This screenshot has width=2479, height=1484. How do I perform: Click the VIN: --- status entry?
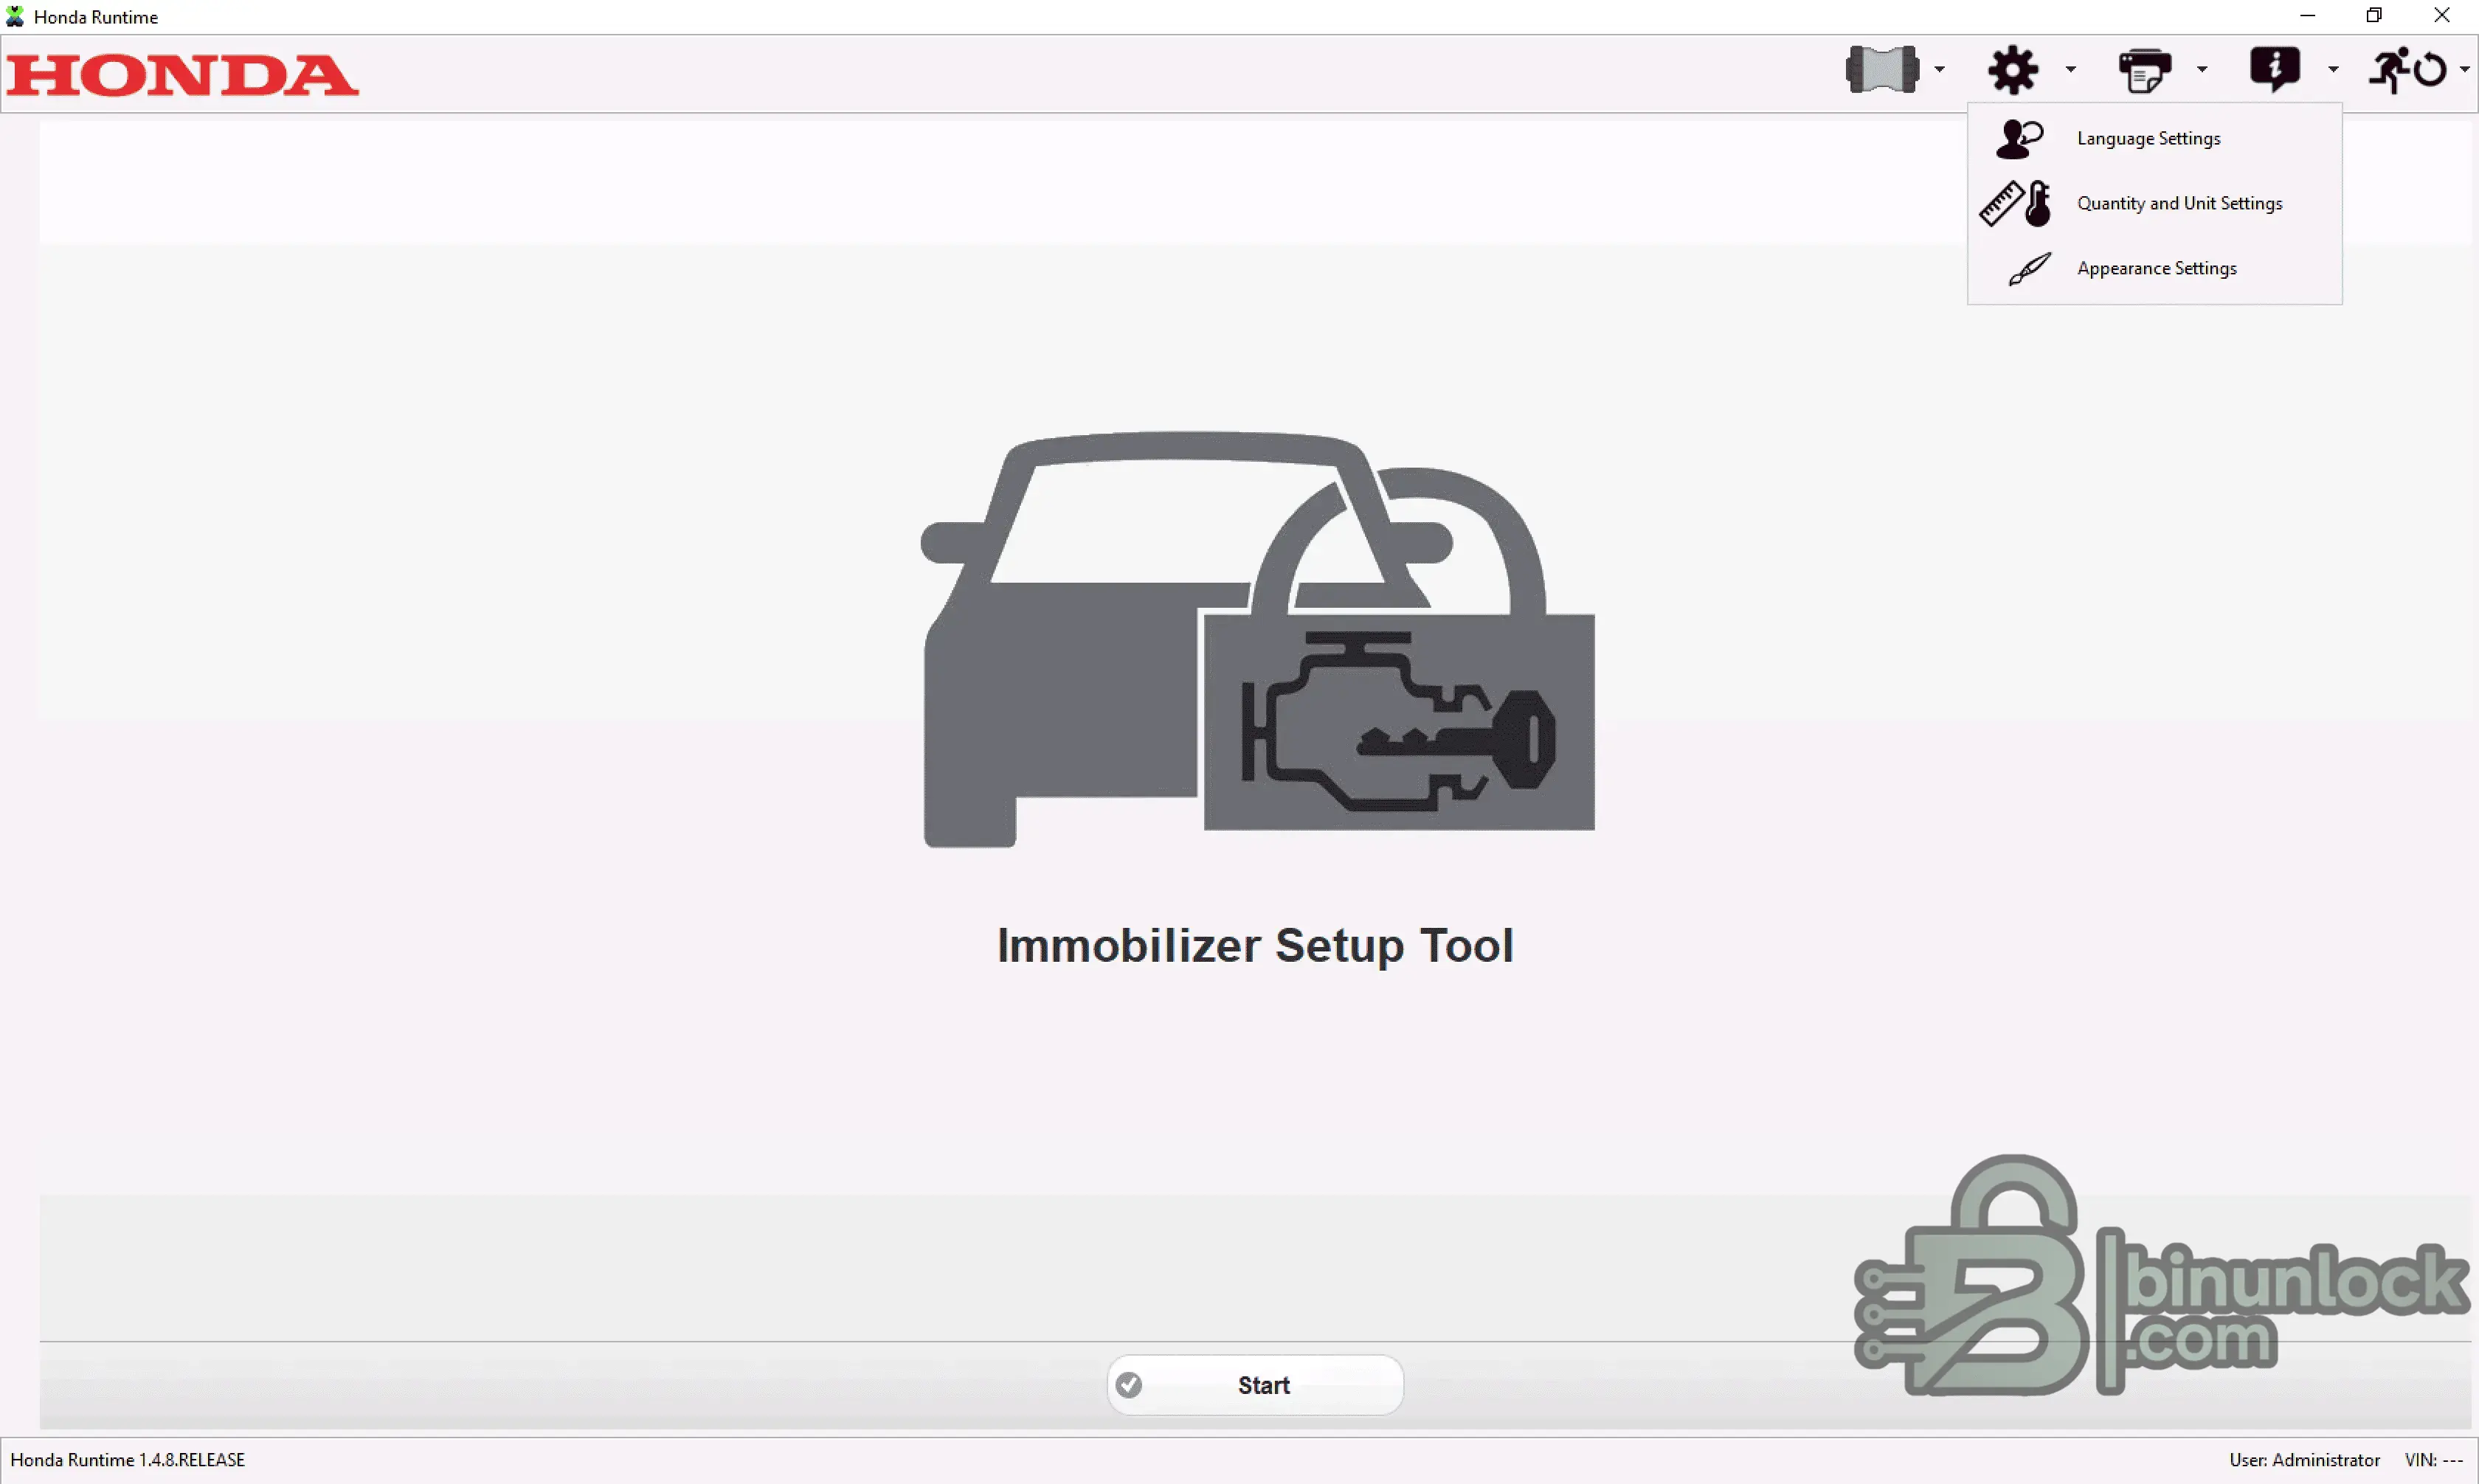(x=2434, y=1460)
